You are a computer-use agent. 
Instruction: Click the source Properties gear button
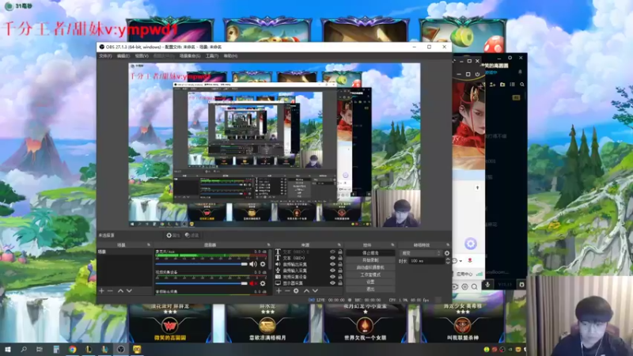[x=172, y=235]
